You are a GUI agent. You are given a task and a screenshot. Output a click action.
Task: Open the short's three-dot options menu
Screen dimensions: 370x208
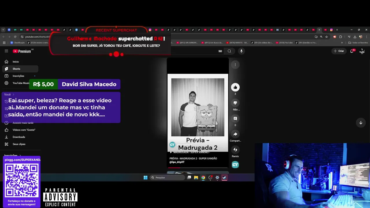[235, 65]
